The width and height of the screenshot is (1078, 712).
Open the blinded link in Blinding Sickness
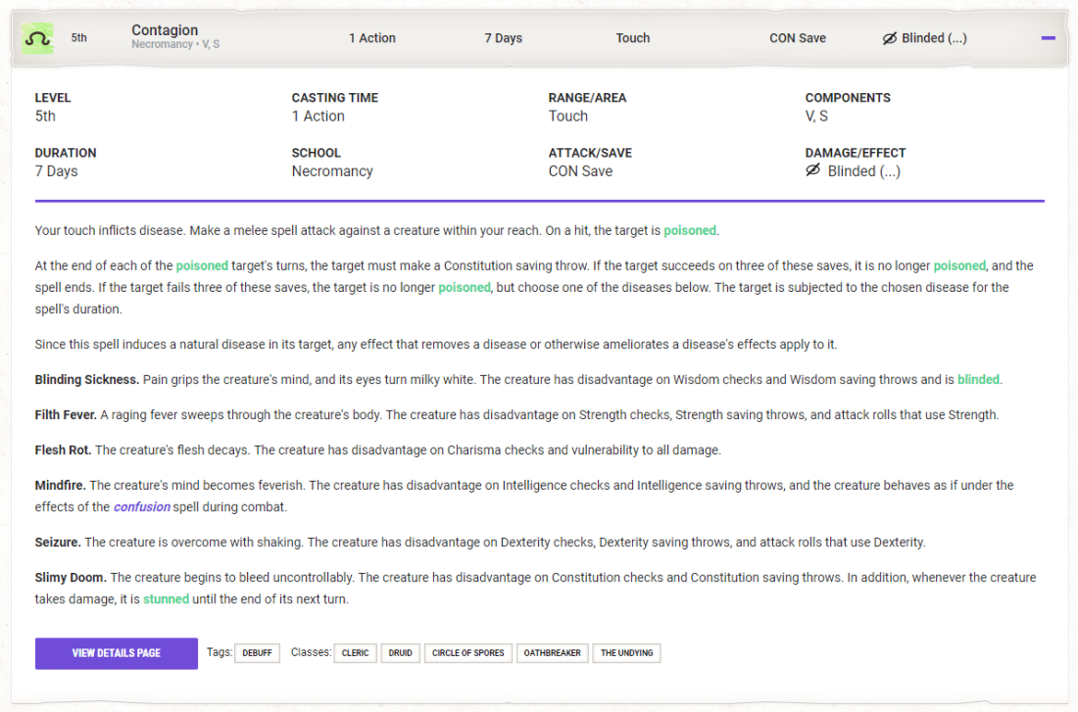click(x=978, y=380)
